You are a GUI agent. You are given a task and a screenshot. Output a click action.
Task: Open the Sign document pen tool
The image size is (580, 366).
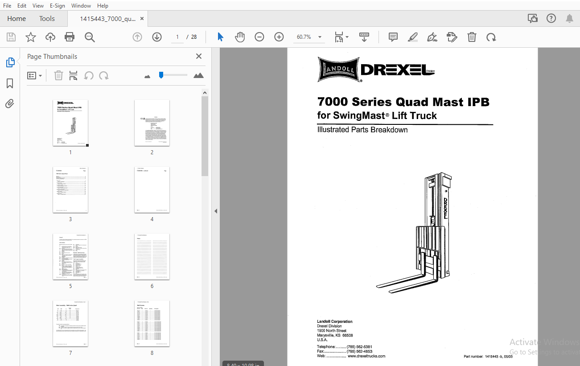[432, 37]
